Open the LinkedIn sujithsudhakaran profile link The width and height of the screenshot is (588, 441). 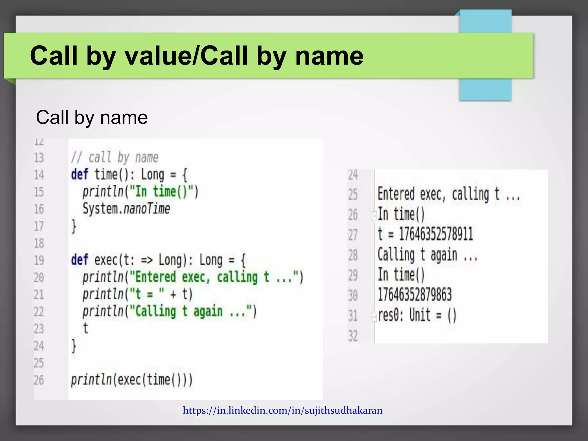tap(283, 411)
